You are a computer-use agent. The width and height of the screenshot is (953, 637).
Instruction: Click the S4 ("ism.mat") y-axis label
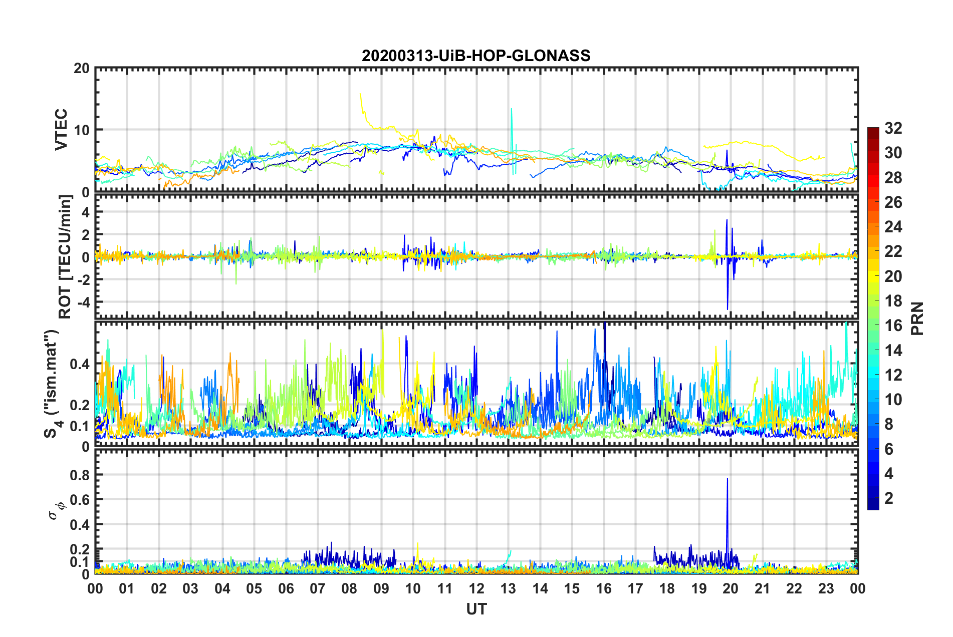[53, 384]
